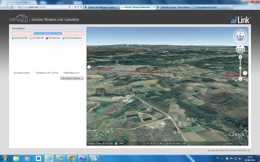The image size is (260, 162).
Task: Open Favorites star icon
Action: [253, 7]
